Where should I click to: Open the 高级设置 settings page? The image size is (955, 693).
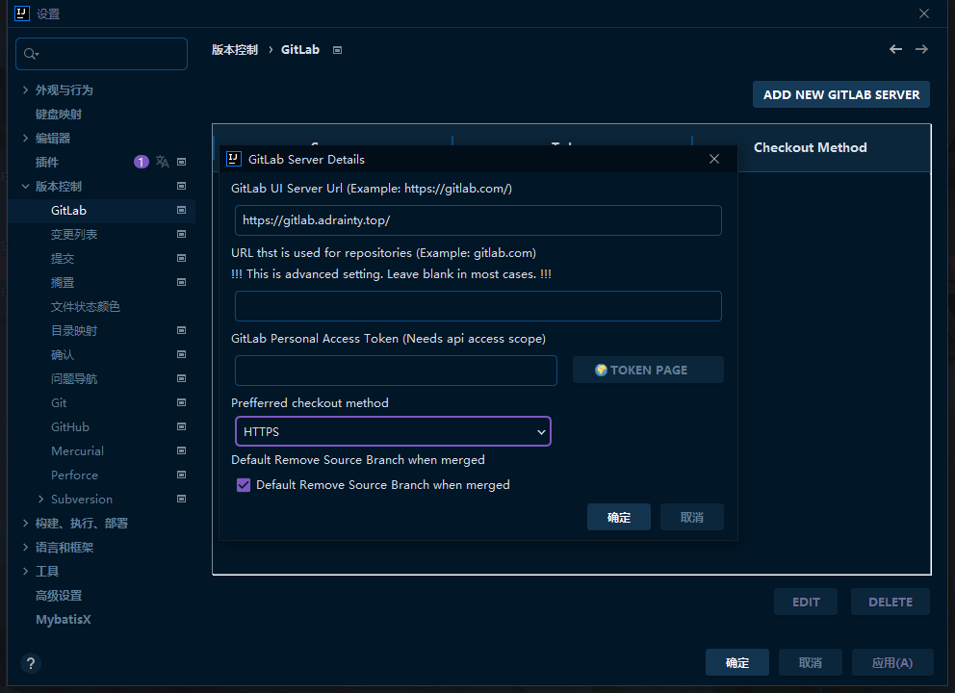(59, 596)
